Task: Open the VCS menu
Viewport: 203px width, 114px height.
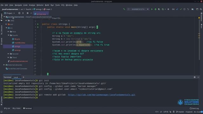Action: [x=63, y=5]
